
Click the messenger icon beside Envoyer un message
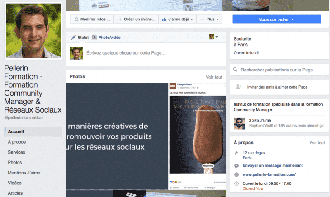pyautogui.click(x=236, y=166)
